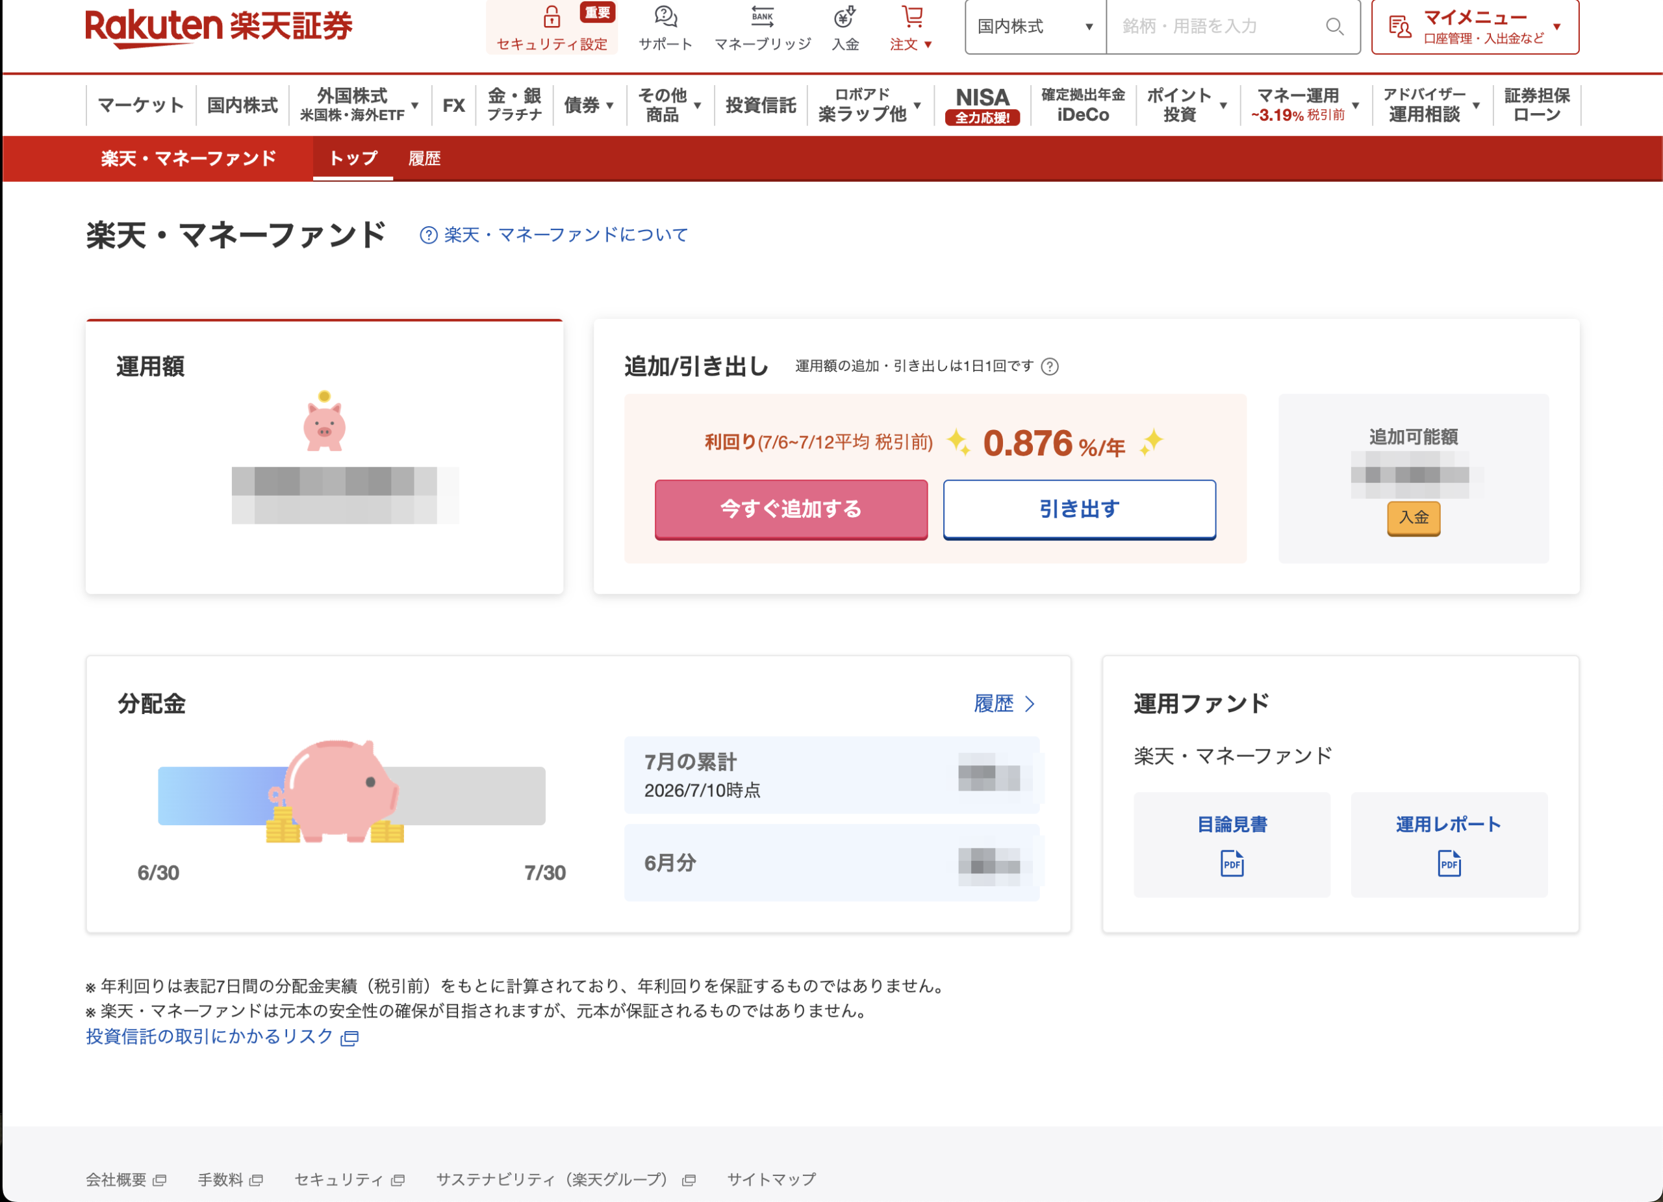The image size is (1663, 1202).
Task: Click external icon beside サステナビリティ
Action: click(689, 1180)
